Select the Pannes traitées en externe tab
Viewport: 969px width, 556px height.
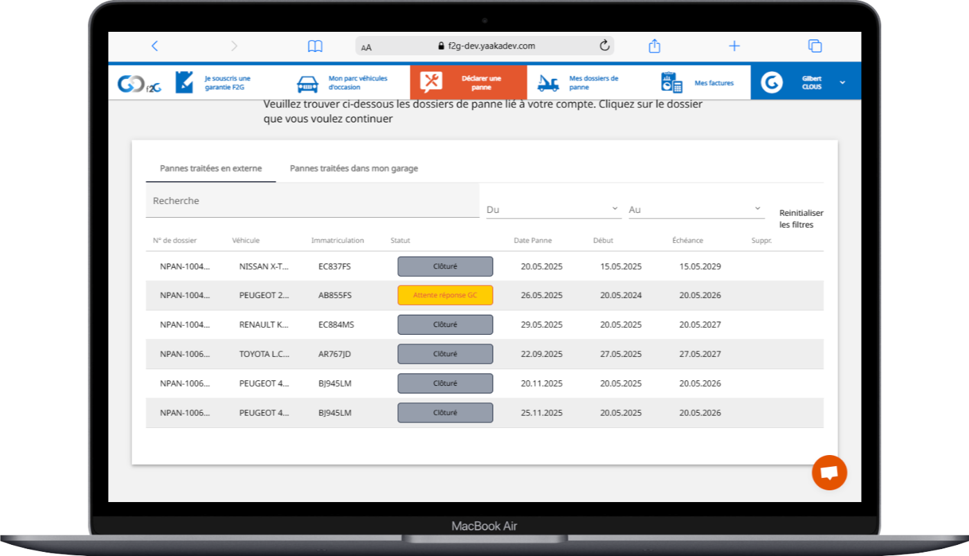(210, 169)
